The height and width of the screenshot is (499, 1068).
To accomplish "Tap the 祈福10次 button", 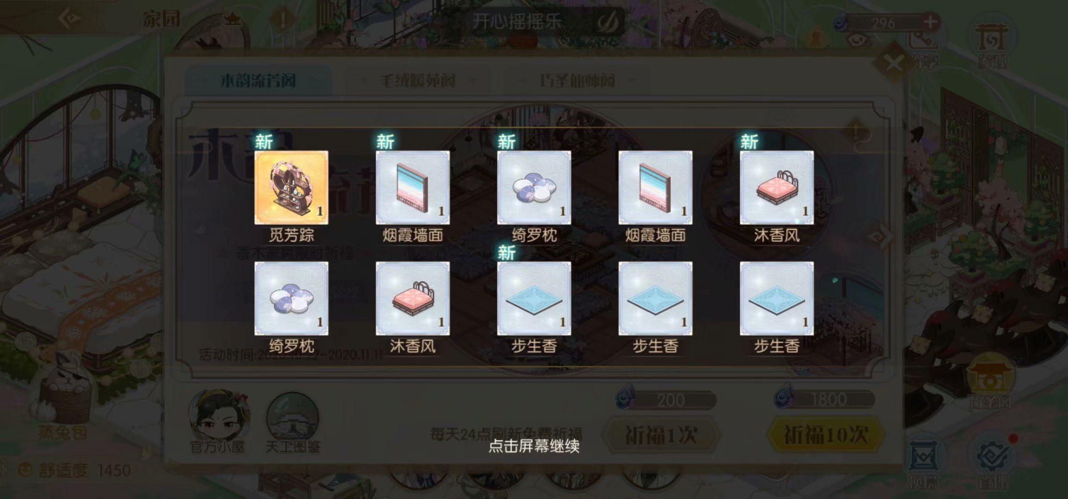I will 826,434.
